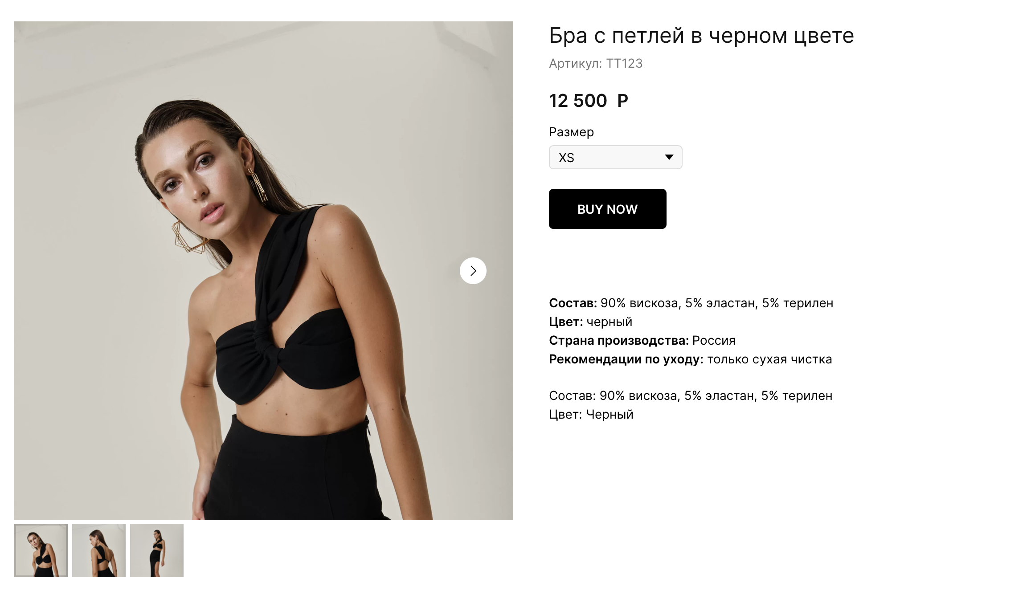This screenshot has width=1031, height=595.
Task: Click the Артикул: TT123 text
Action: (x=596, y=64)
